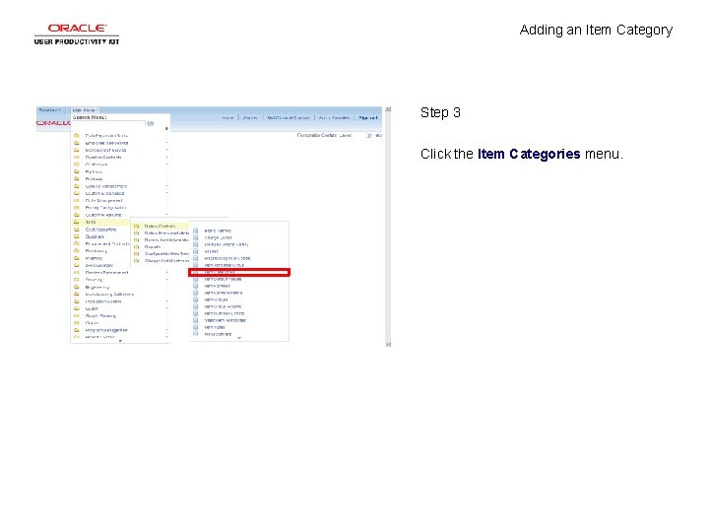The image size is (709, 532).
Task: Expand the Order Management menu
Action: [x=103, y=200]
